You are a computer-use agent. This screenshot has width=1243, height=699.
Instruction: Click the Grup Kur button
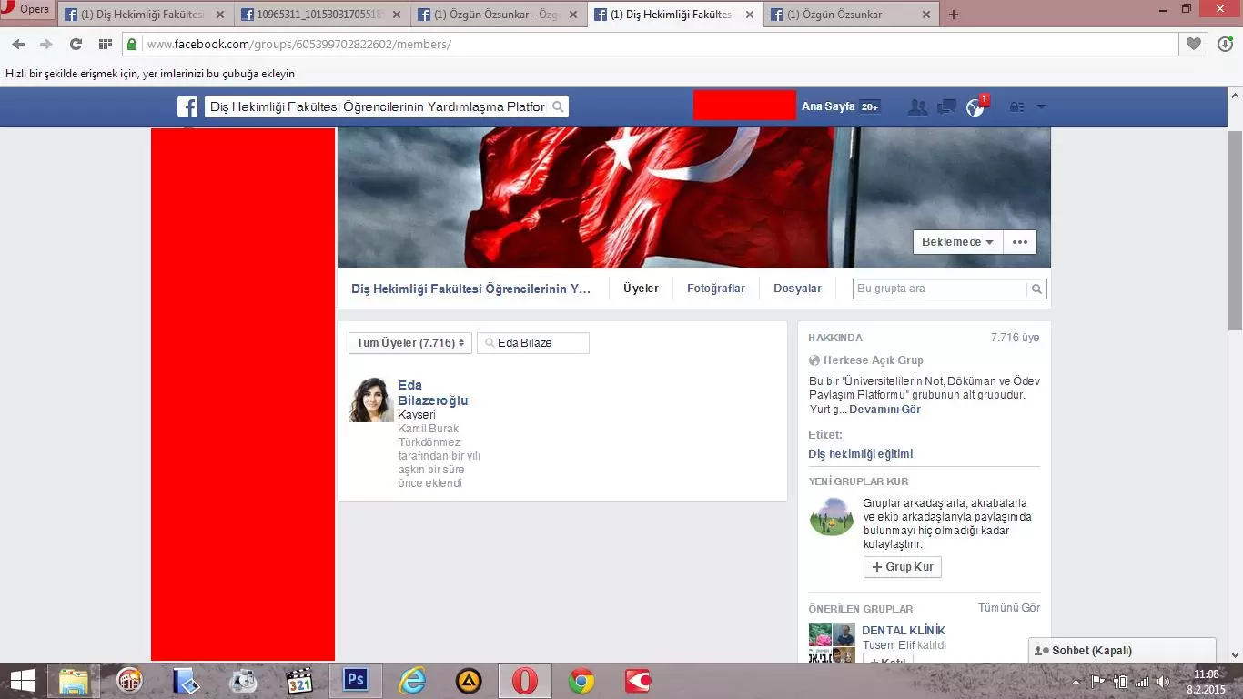pos(902,567)
